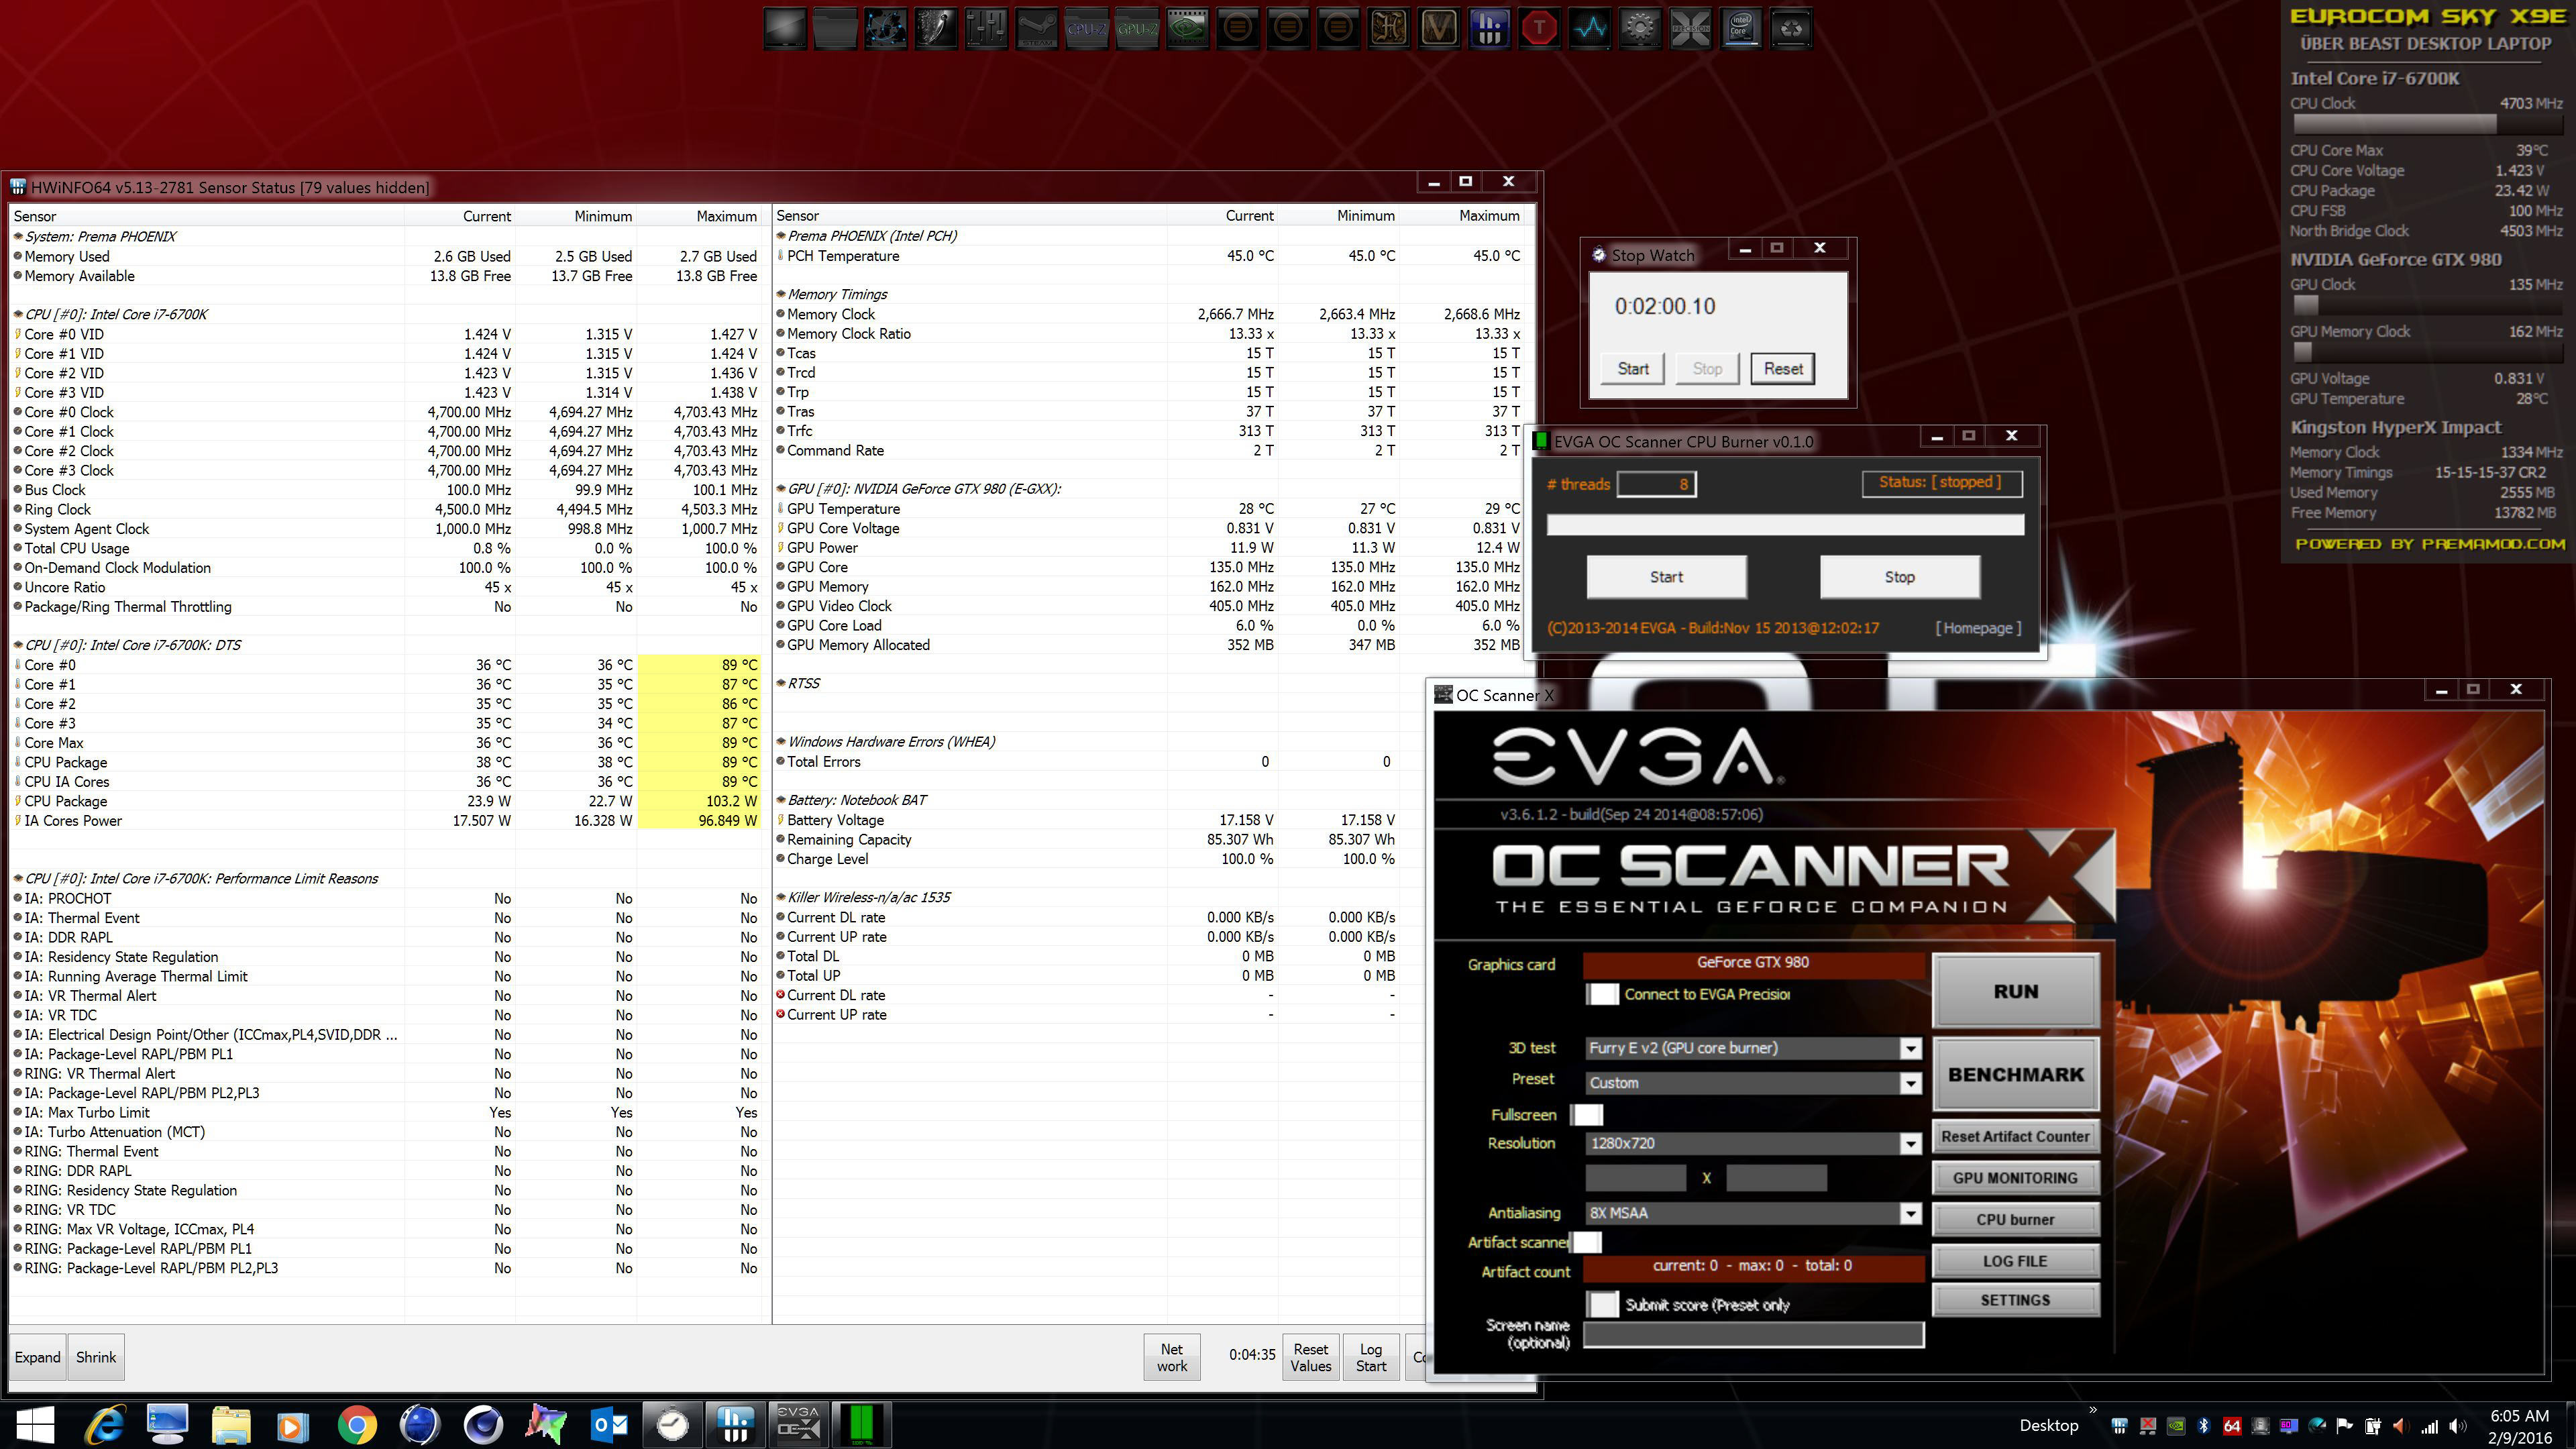Open the Recycle Bin dock icon

tap(1791, 29)
